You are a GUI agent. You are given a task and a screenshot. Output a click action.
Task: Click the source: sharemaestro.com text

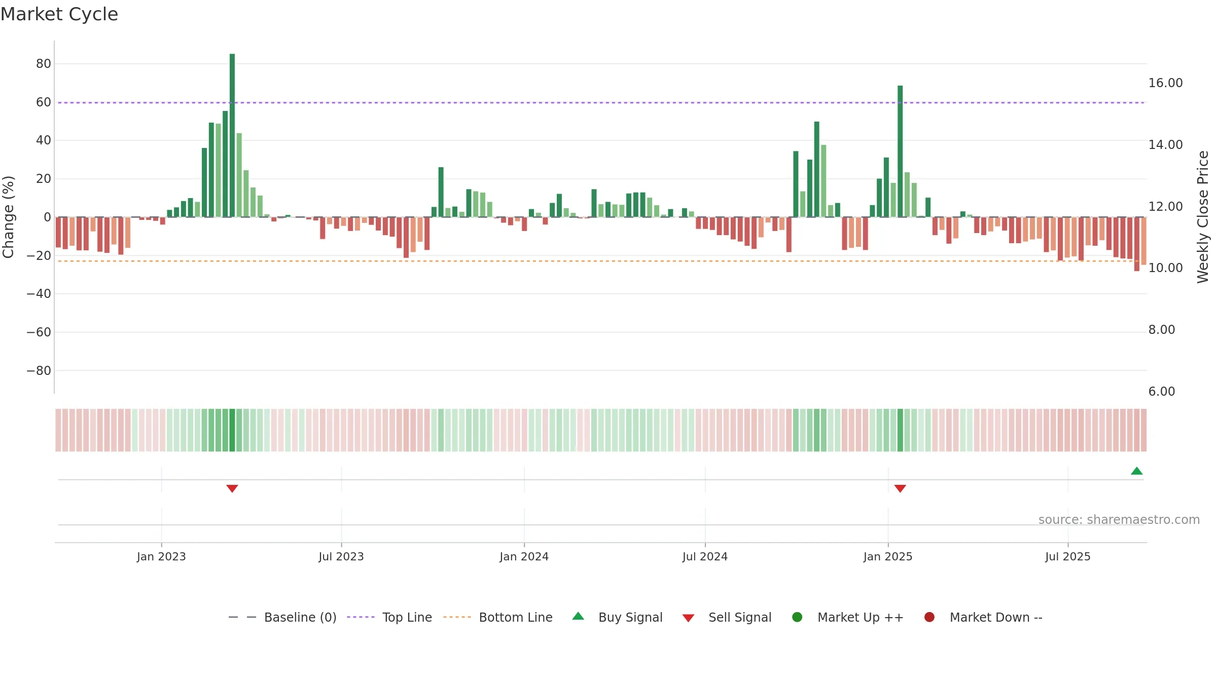pyautogui.click(x=1119, y=520)
